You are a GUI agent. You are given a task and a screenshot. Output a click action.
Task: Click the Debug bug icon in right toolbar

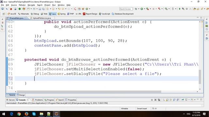(136, 9)
